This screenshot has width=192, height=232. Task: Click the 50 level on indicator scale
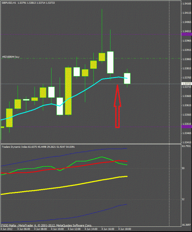click(183, 168)
